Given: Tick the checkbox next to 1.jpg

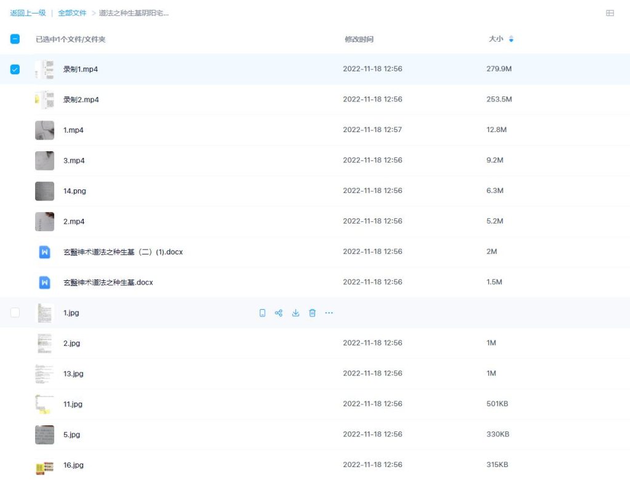Looking at the screenshot, I should (x=15, y=313).
